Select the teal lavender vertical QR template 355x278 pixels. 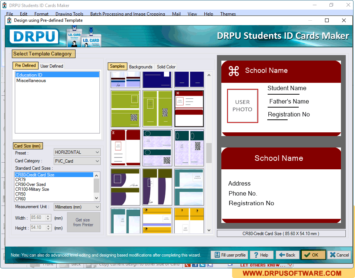pos(189,148)
